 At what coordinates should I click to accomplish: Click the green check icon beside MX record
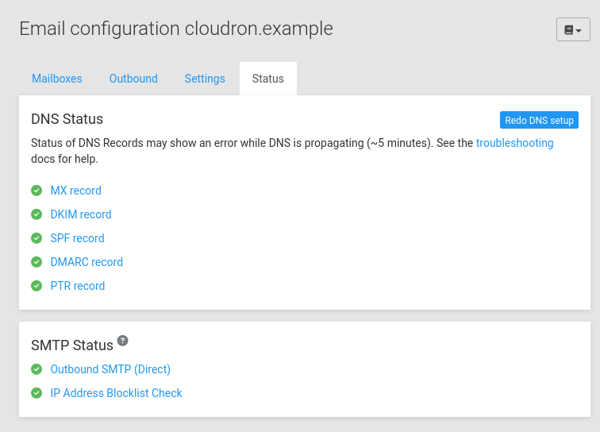37,191
